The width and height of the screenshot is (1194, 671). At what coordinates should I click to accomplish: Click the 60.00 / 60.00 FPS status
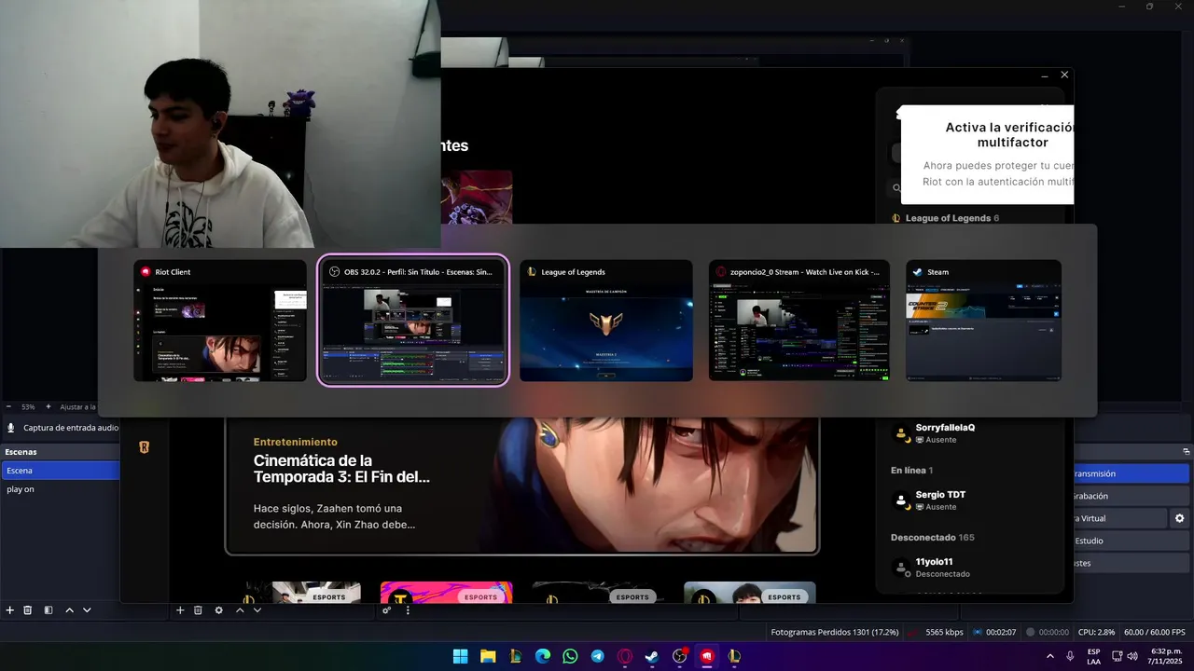[x=1153, y=633]
